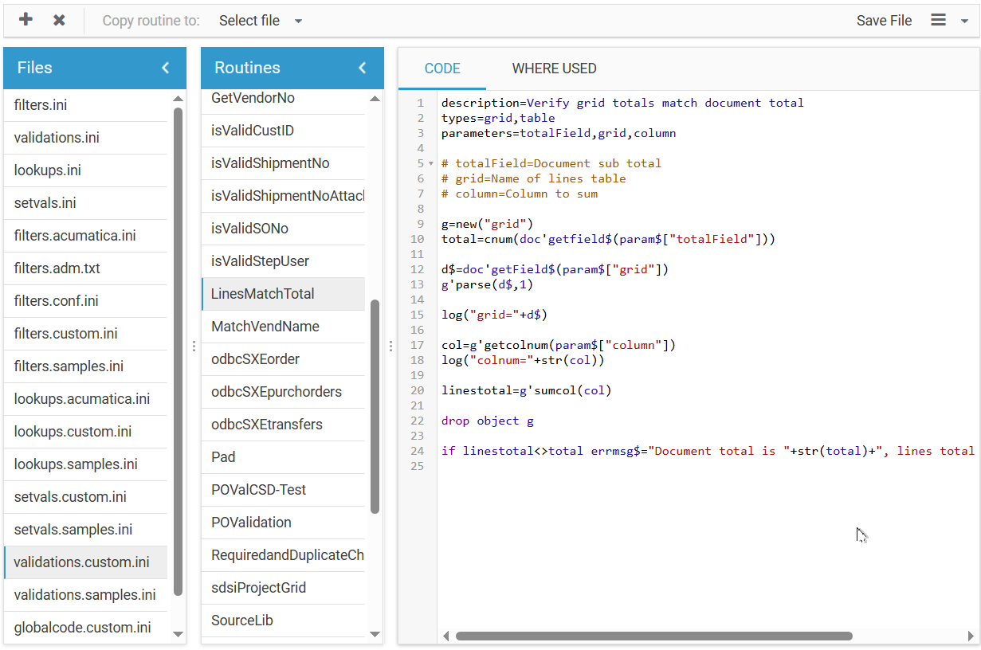Select lookups.custom.ini file
This screenshot has height=650, width=981.
[85, 432]
